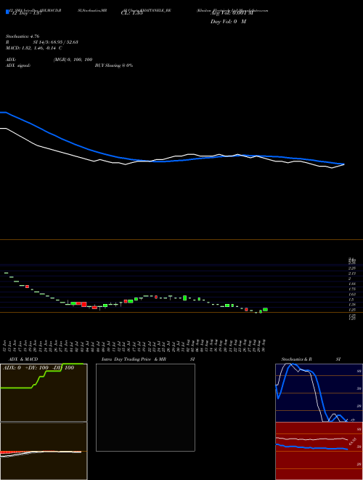Click the 'SI 14/5: 68.95 / 52.63' reading
The image size is (363, 480).
tap(56, 42)
